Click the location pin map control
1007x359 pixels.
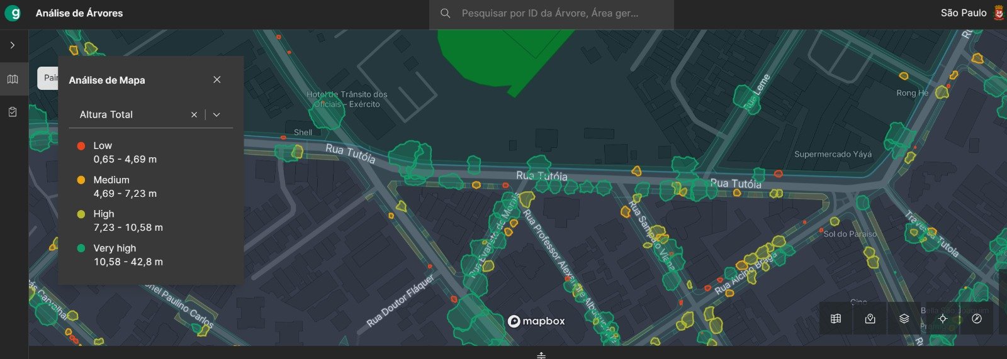(x=870, y=319)
